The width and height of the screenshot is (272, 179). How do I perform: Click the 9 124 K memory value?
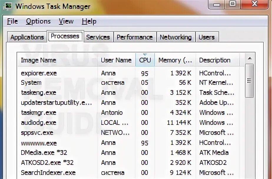pyautogui.click(x=180, y=173)
